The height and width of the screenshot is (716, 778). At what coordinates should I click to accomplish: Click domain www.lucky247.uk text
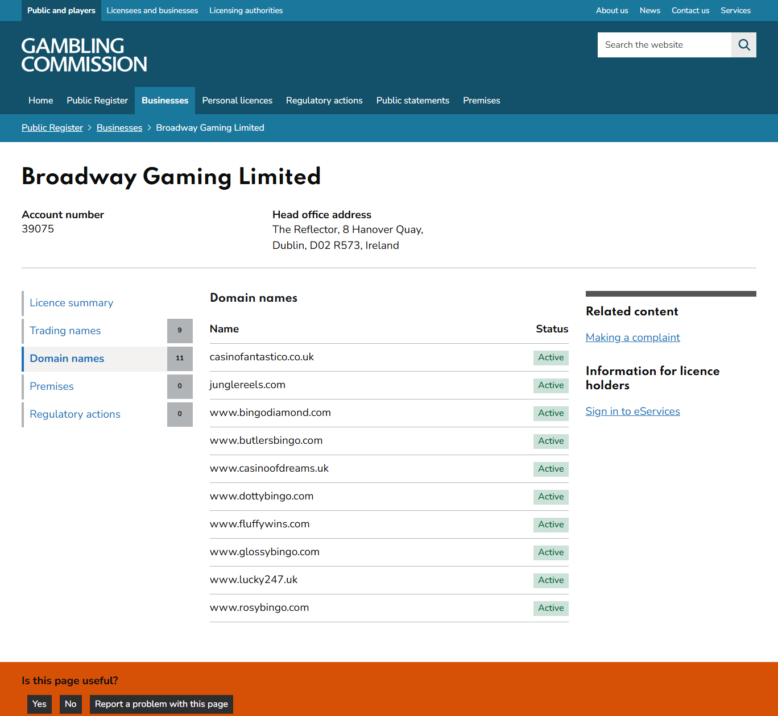254,580
